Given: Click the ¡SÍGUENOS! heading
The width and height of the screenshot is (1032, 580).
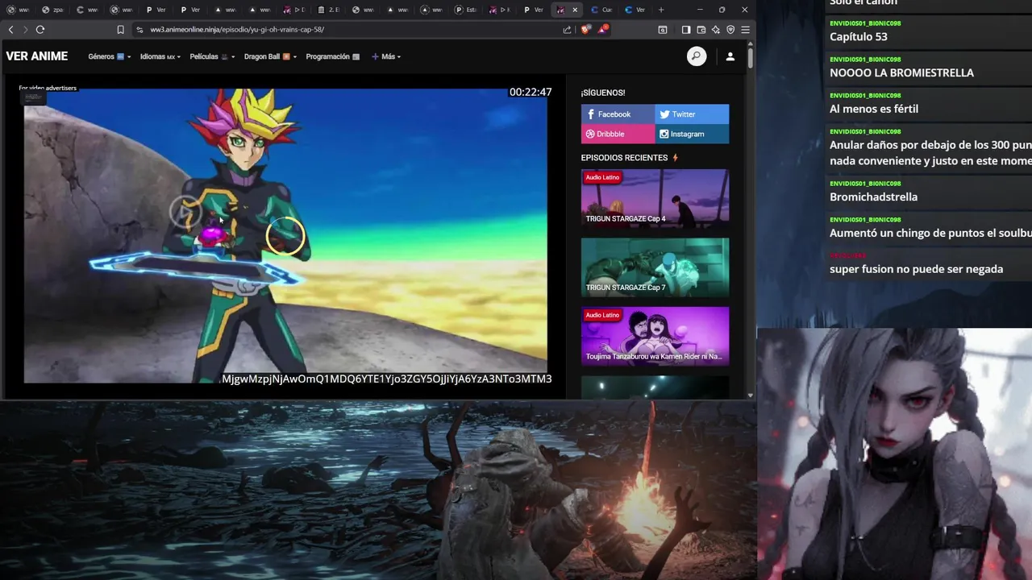Looking at the screenshot, I should point(603,93).
